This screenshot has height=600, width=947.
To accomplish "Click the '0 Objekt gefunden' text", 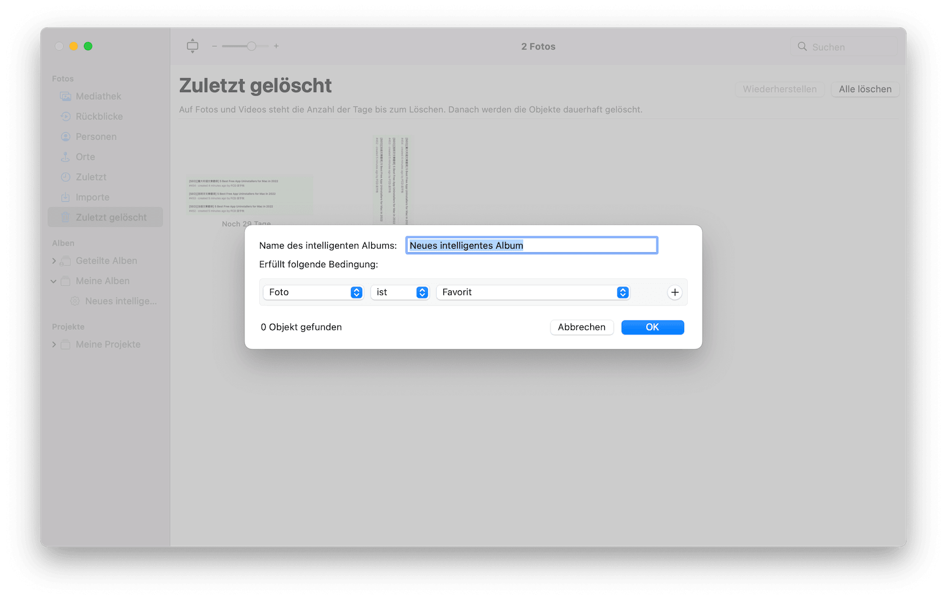I will 301,327.
